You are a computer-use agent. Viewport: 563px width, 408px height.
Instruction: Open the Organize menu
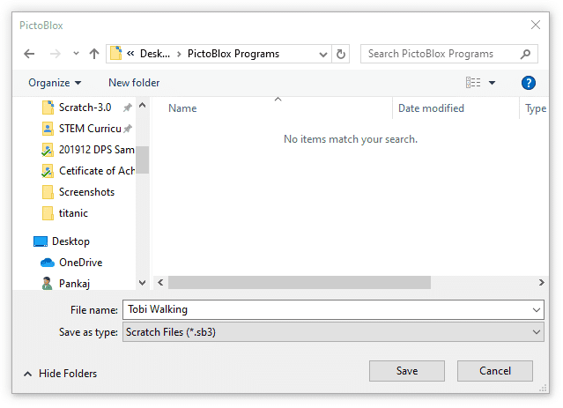tap(55, 83)
